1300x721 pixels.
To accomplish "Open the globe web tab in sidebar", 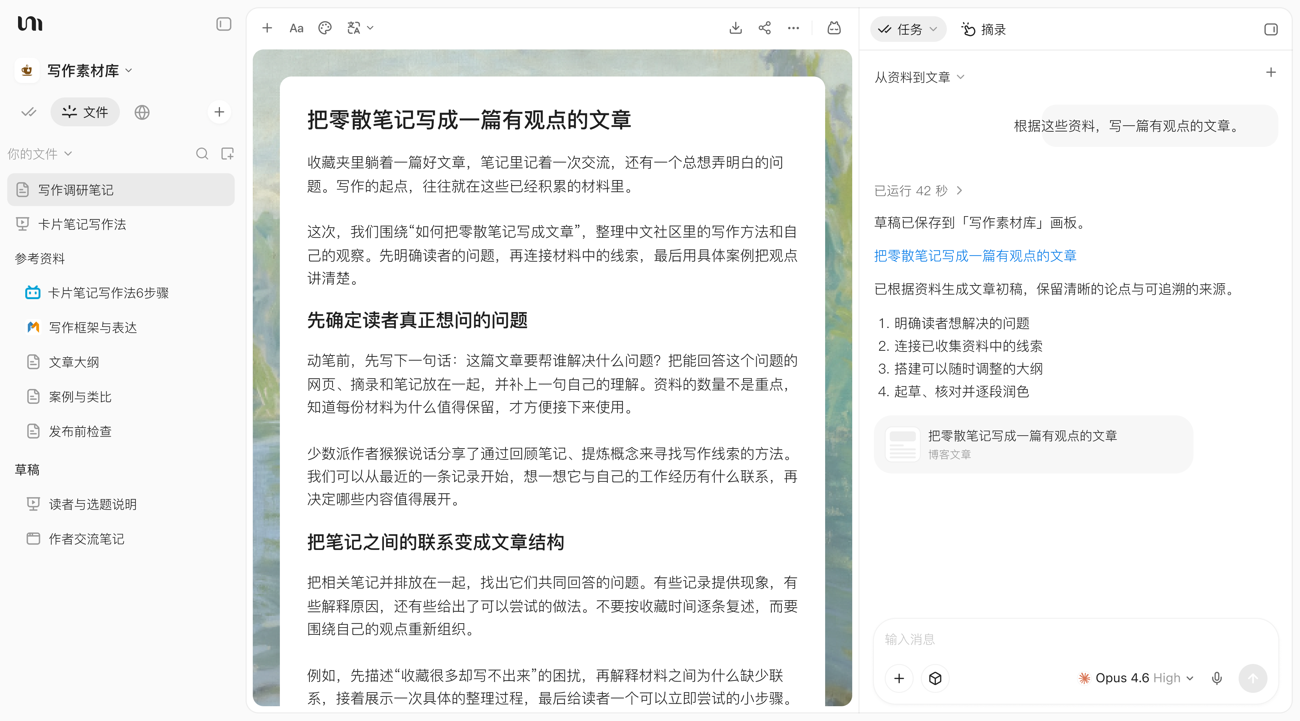I will tap(142, 112).
